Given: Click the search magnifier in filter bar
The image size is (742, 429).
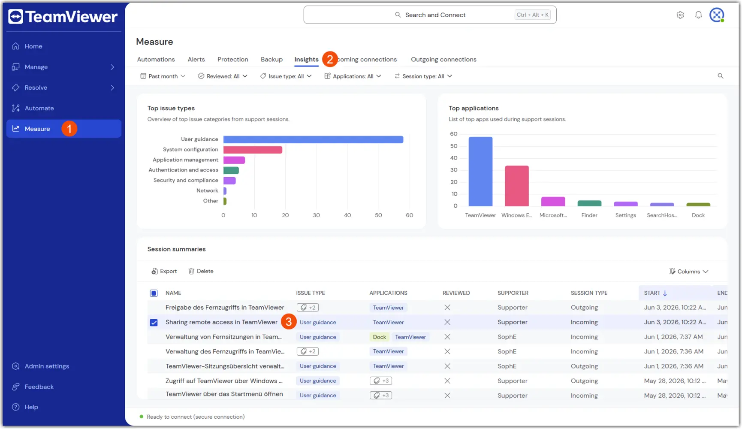Looking at the screenshot, I should 721,76.
